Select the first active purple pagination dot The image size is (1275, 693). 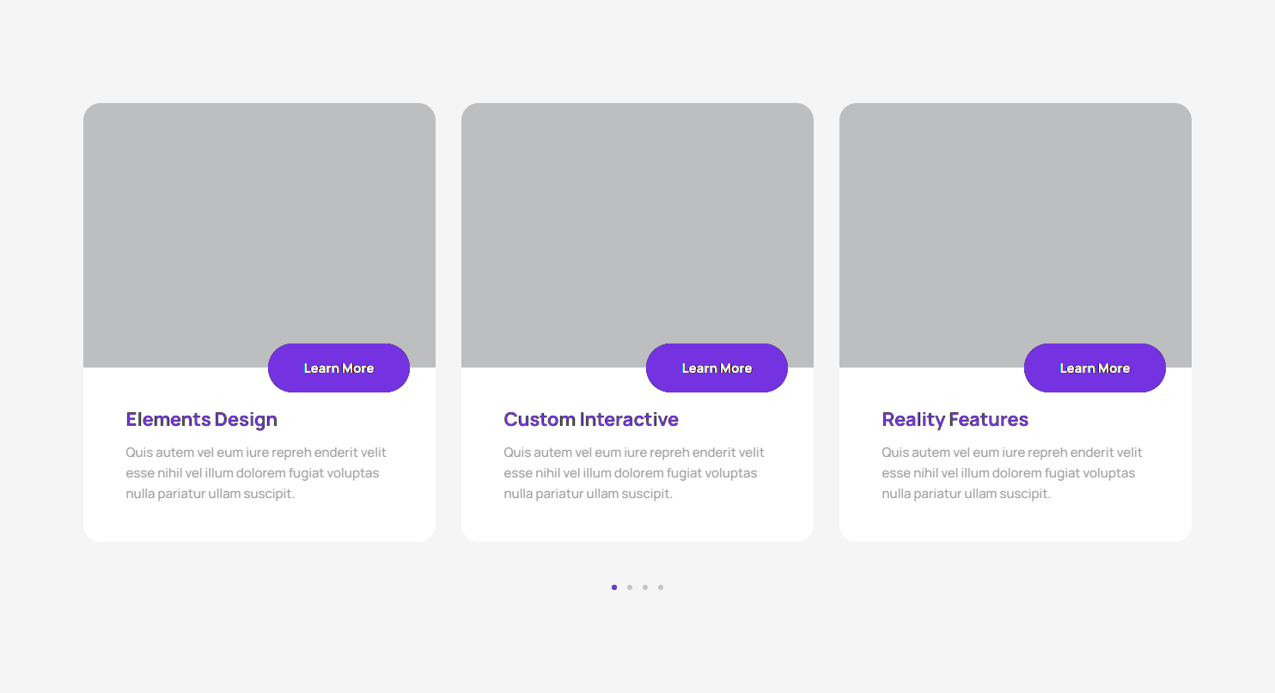[x=614, y=587]
